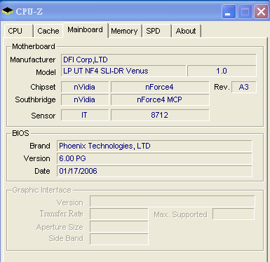Click the BIOS date 01/17/2006
This screenshot has height=262, width=270.
click(x=154, y=171)
